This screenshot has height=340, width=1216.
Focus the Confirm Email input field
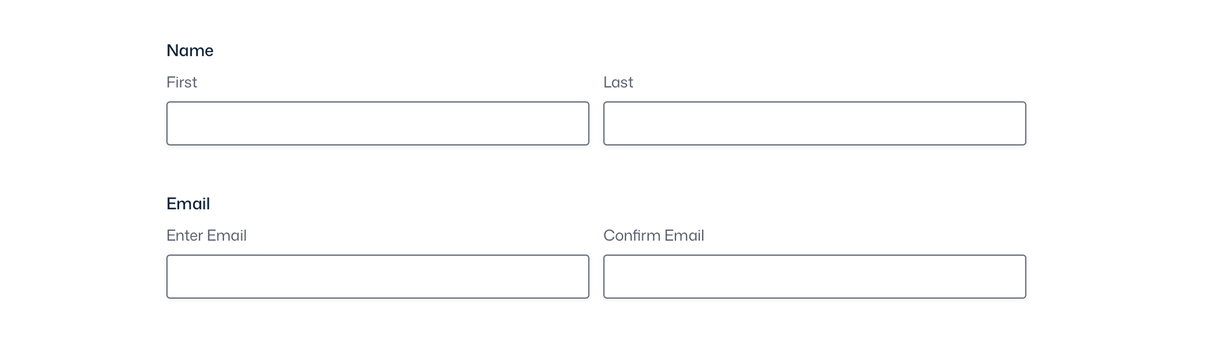[x=814, y=277]
